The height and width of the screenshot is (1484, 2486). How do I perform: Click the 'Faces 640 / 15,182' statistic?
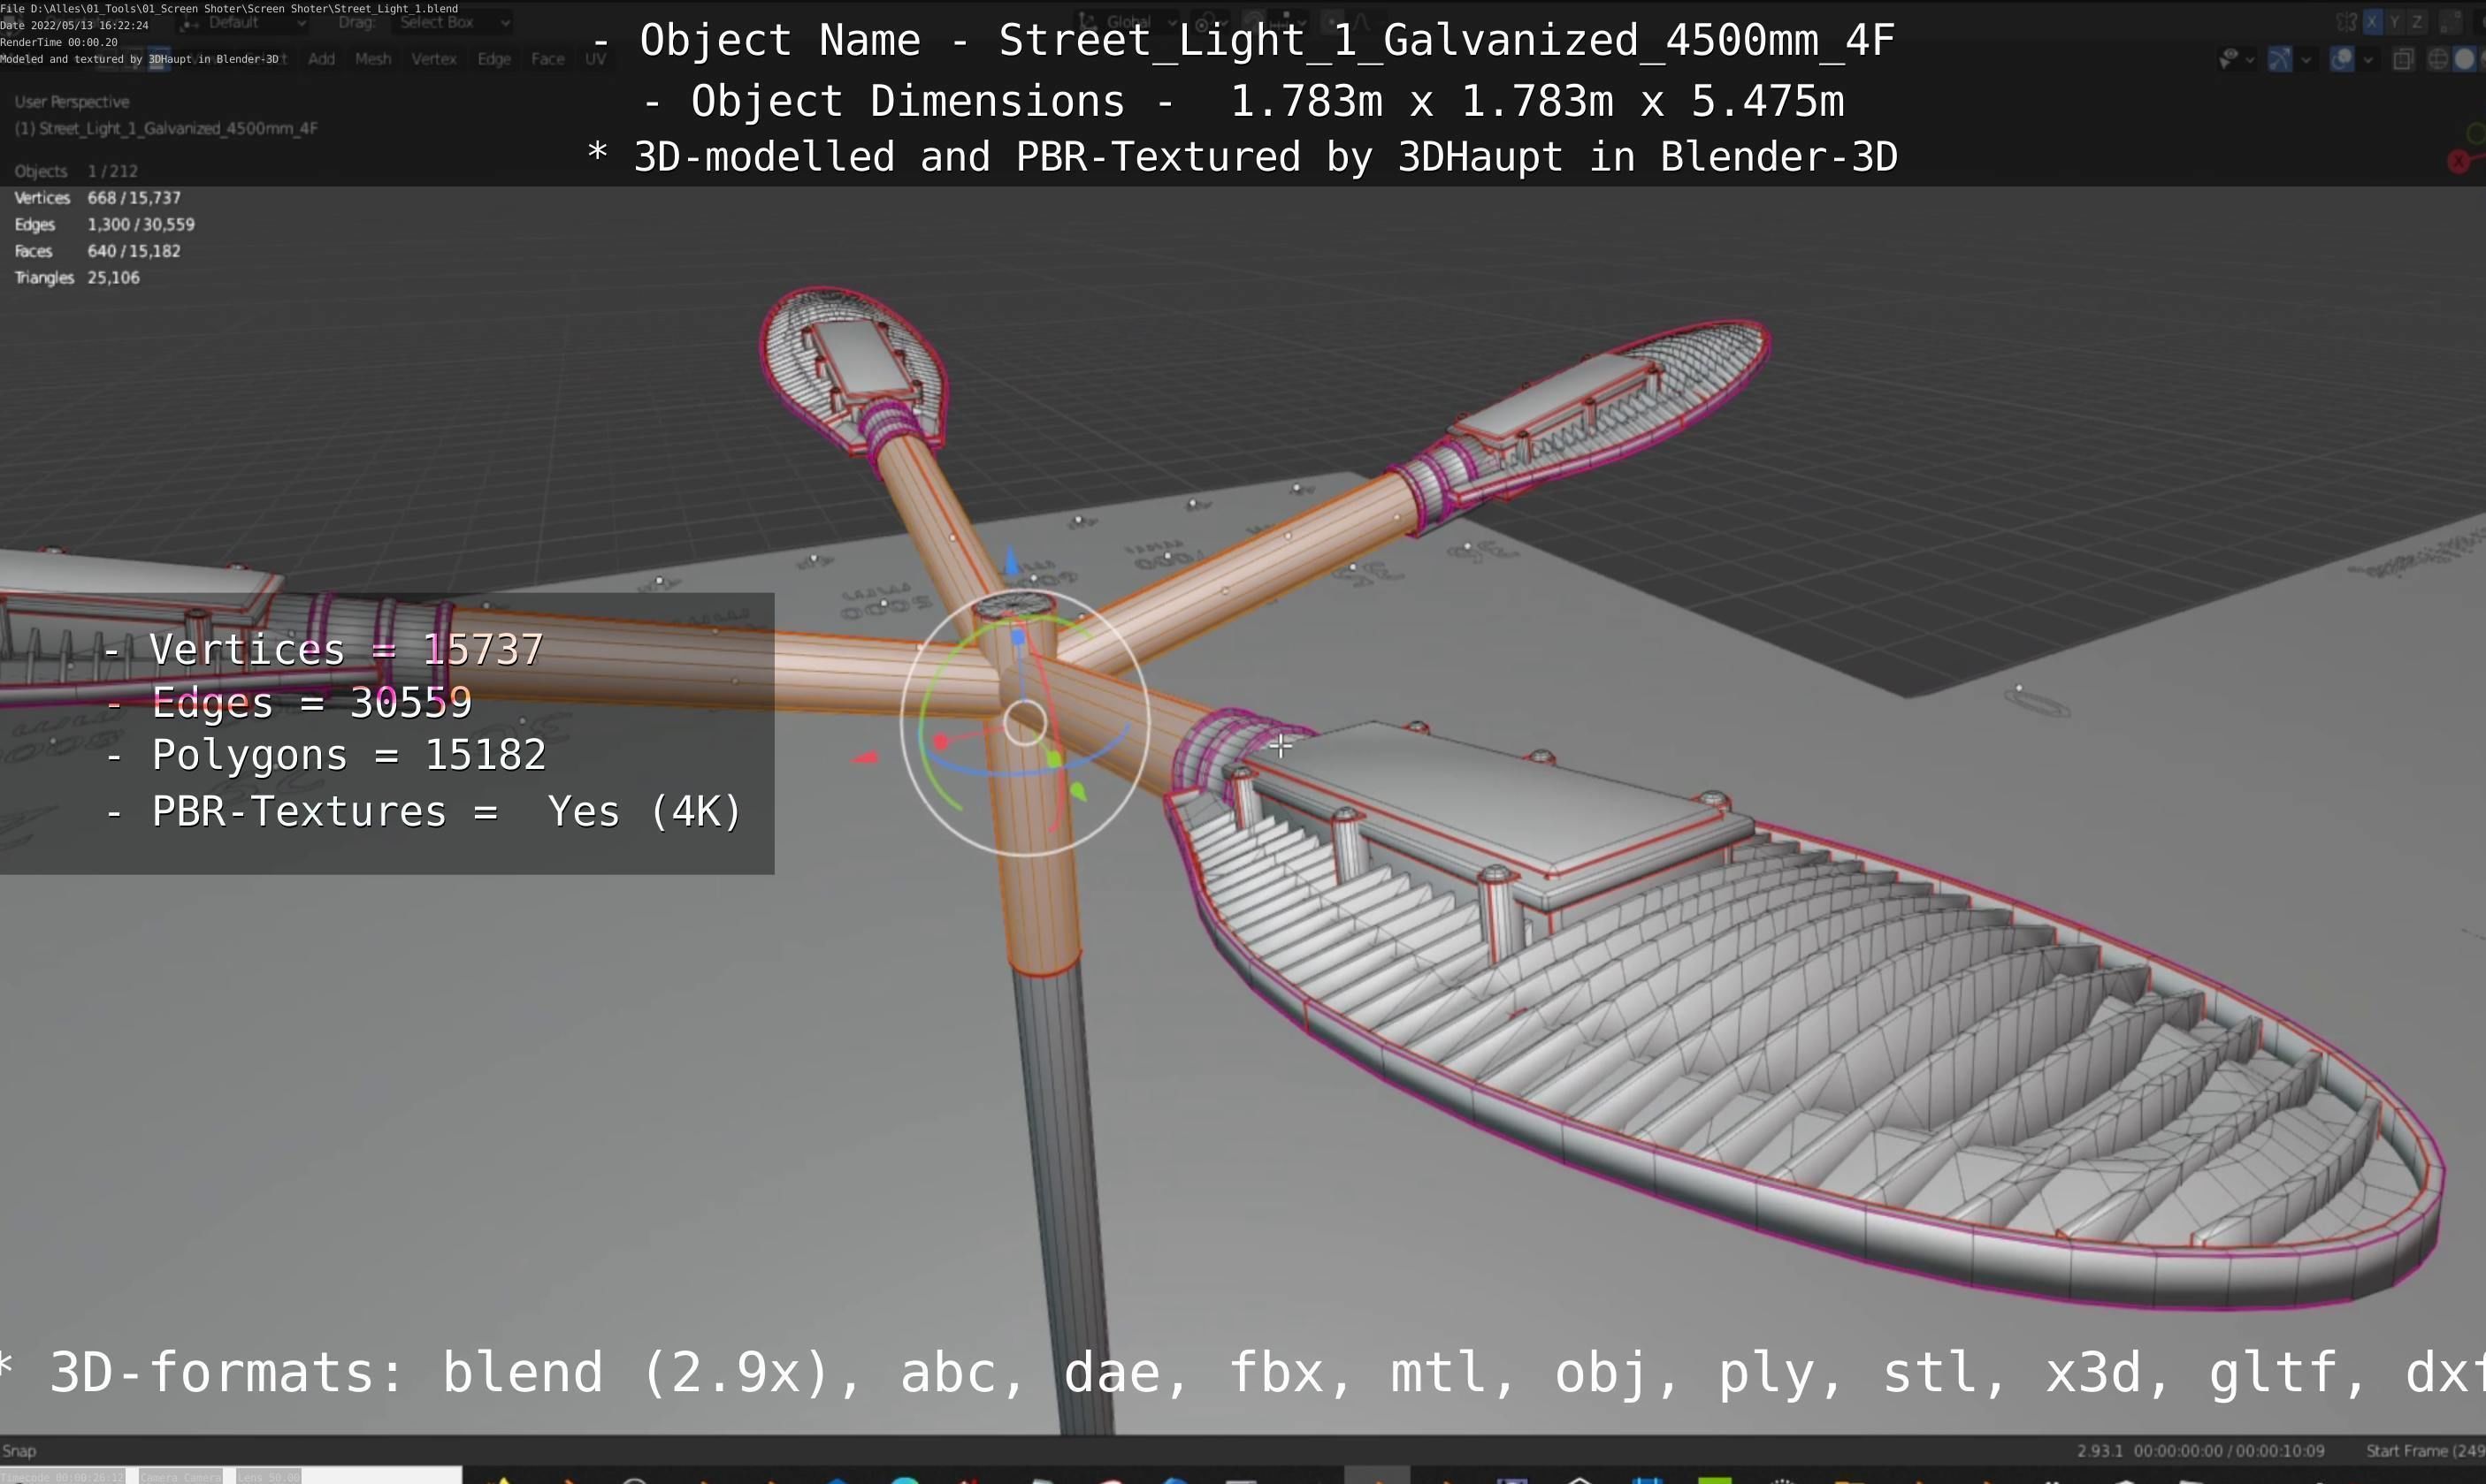97,251
